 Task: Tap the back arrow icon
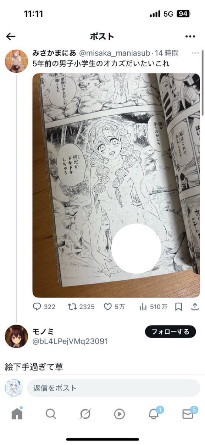click(x=11, y=36)
